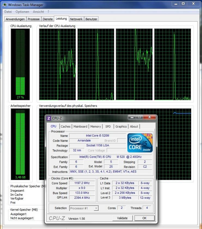Click the Intel Core i5 inside logo
The image size is (202, 229).
pyautogui.click(x=140, y=143)
